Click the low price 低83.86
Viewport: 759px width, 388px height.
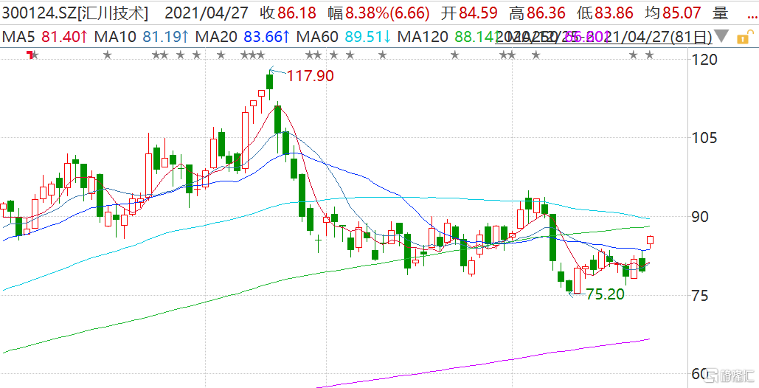click(605, 13)
